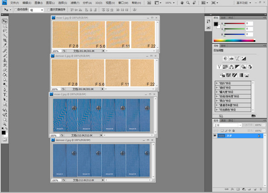
Task: Select the Horizontal Type tool
Action: click(x=4, y=94)
